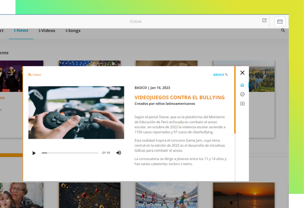Image resolution: width=304 pixels, height=208 pixels.
Task: Click the Videojuegos Contra El Bullying headline
Action: coord(179,96)
